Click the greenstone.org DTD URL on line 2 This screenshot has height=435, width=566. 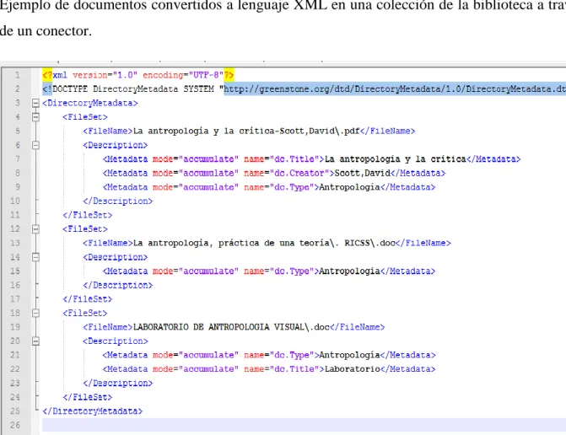pos(395,89)
